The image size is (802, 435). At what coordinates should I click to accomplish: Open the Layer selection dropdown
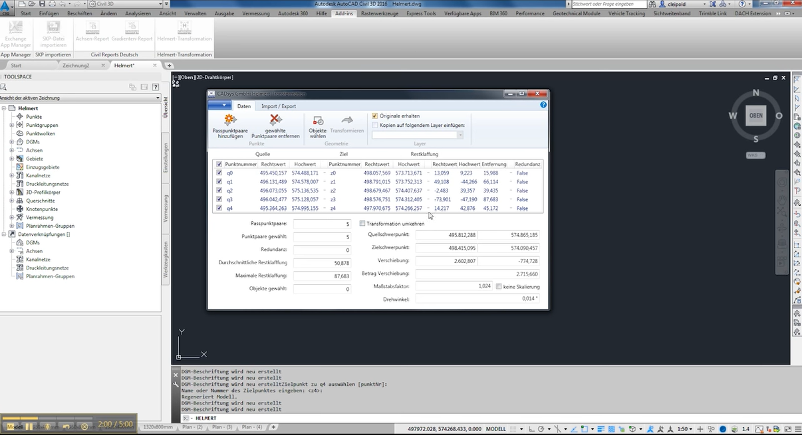click(460, 135)
